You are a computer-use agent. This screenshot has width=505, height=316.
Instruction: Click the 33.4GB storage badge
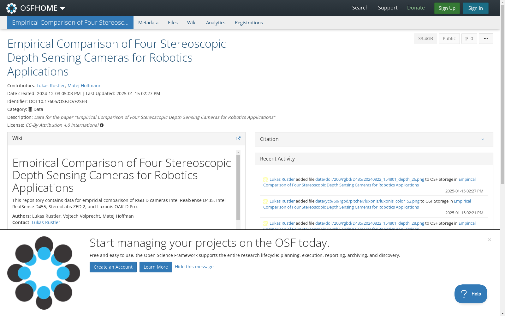[425, 39]
